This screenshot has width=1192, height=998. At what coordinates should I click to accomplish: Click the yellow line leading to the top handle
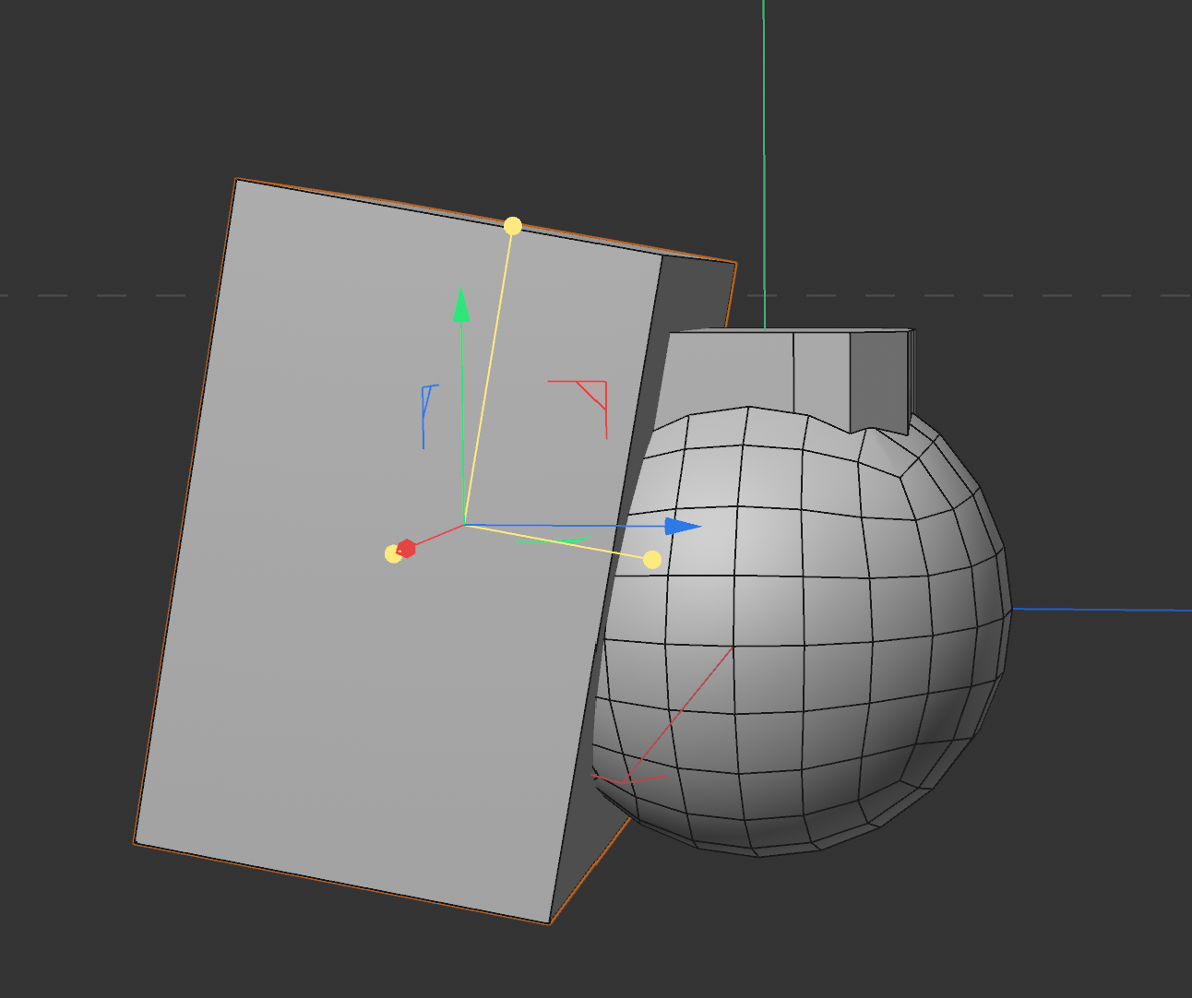(487, 375)
